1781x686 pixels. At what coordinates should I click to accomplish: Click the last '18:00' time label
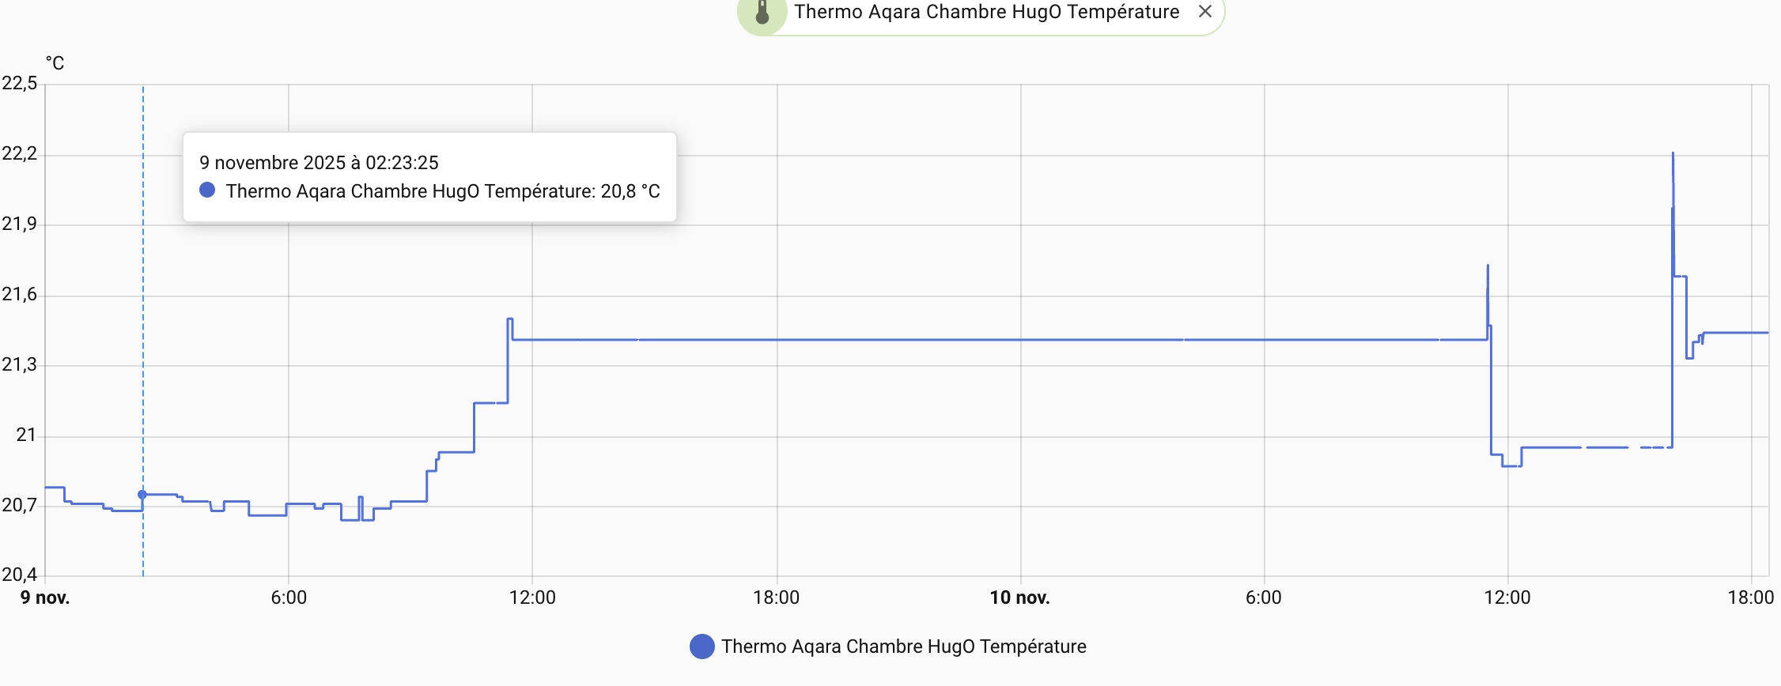tap(1750, 597)
